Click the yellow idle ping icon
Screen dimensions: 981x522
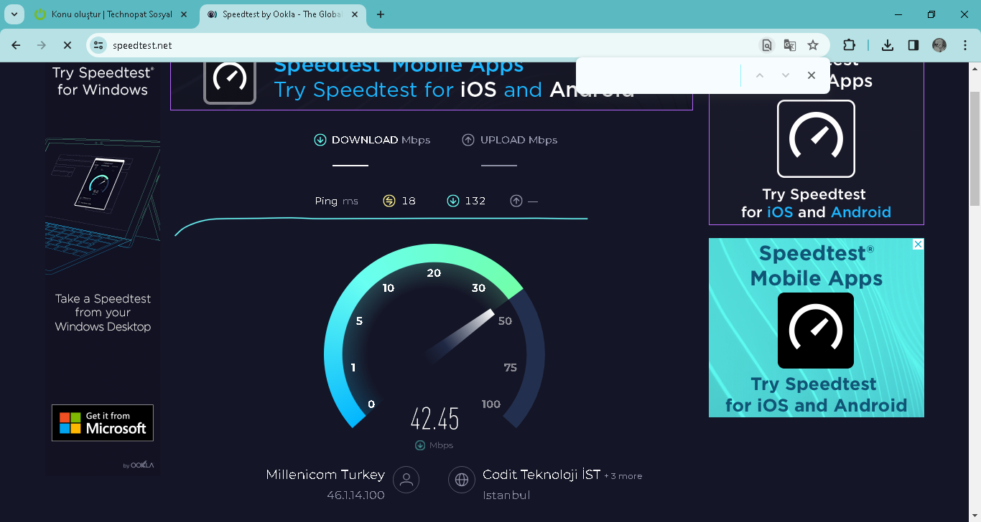pos(389,201)
